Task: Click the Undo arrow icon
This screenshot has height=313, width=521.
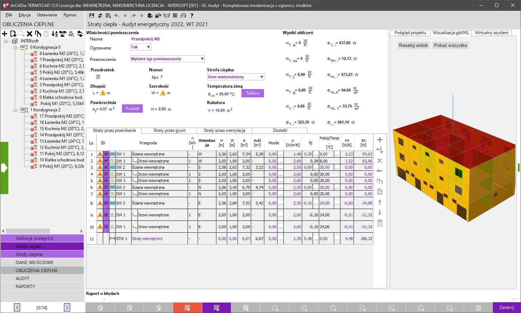Action: [116, 15]
